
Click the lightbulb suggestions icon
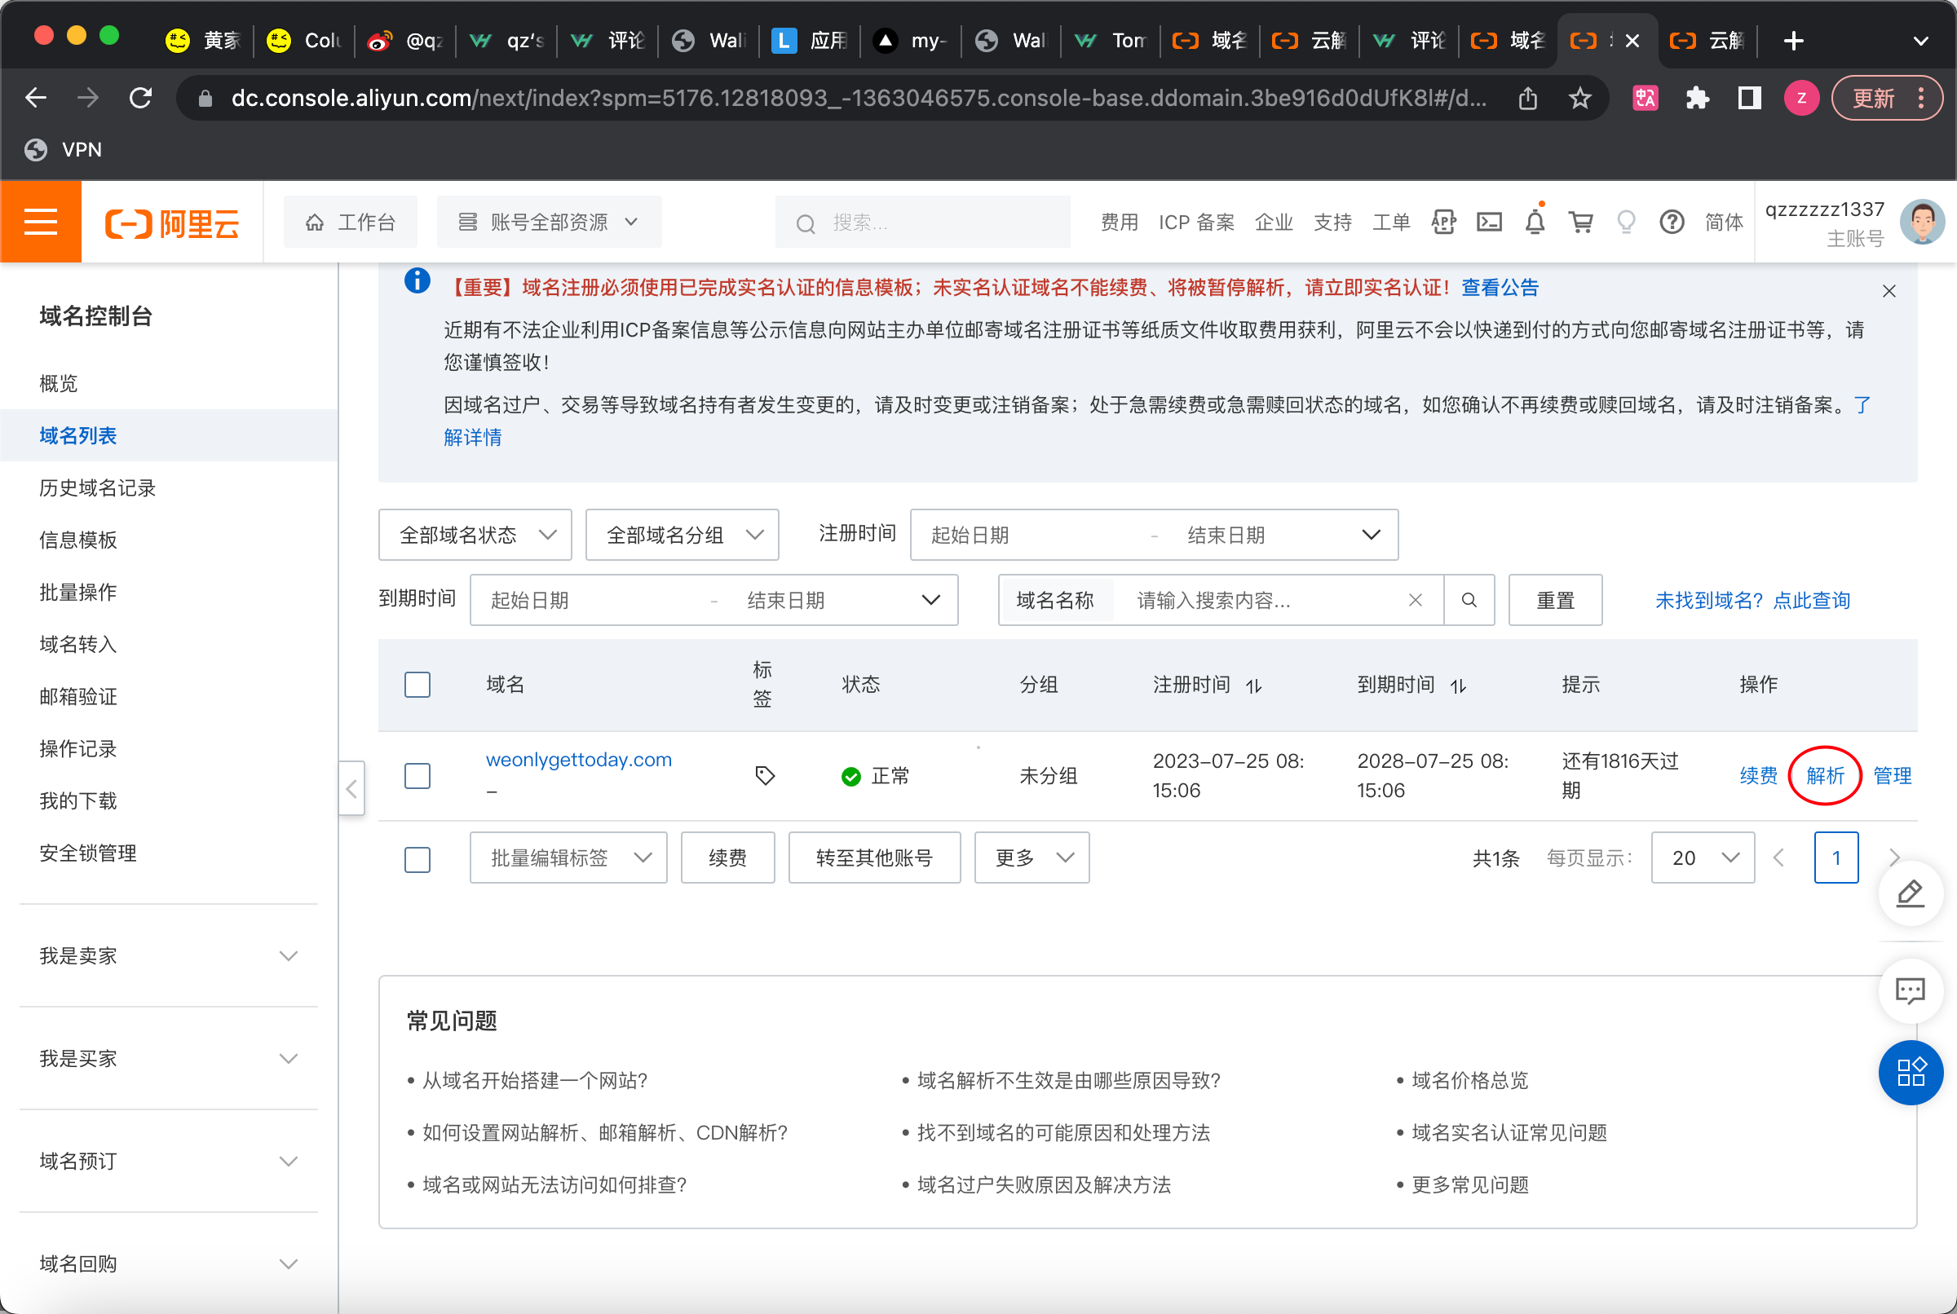point(1626,222)
